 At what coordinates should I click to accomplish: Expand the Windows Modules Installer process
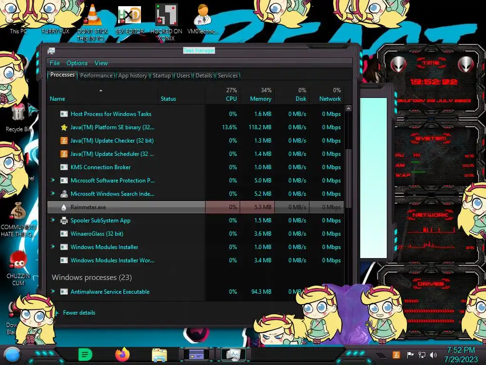coord(53,247)
